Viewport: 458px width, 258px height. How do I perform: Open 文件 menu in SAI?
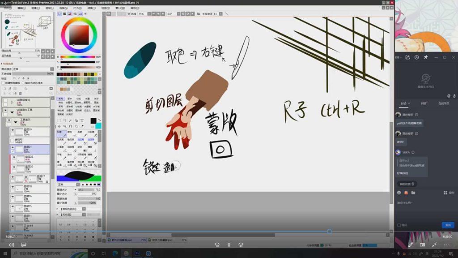click(x=8, y=8)
